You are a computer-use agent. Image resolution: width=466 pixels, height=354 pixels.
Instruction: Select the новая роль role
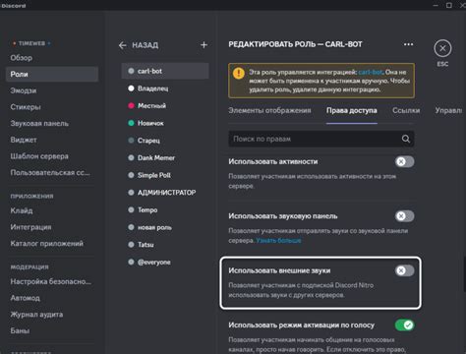165,227
